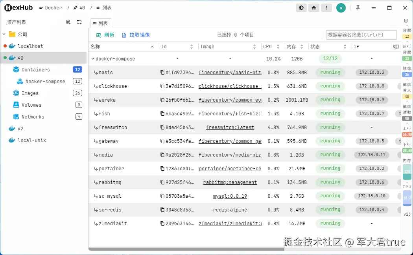Screen dimensions: 413x255
Task: Focus the container name filter field
Action: [361, 35]
